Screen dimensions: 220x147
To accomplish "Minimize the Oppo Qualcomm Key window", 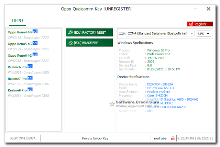I will [x=196, y=9].
